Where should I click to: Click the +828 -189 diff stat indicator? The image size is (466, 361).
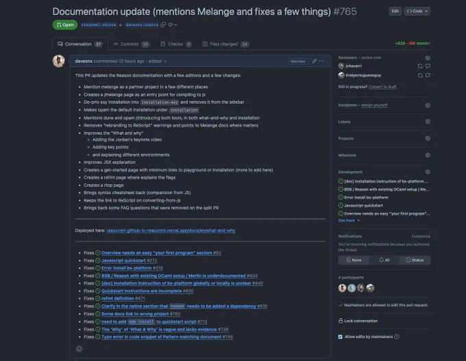pos(413,43)
